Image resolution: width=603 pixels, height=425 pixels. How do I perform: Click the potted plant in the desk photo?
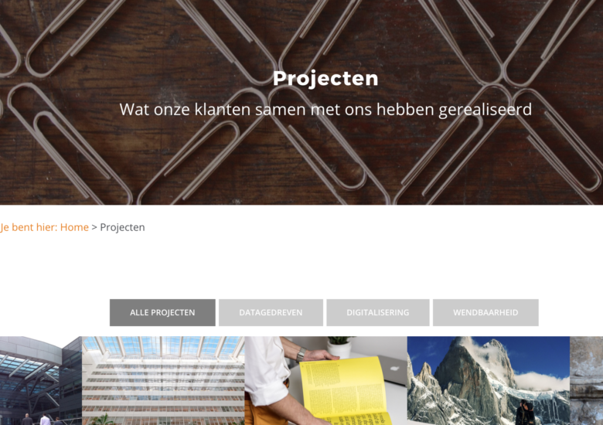[340, 345]
